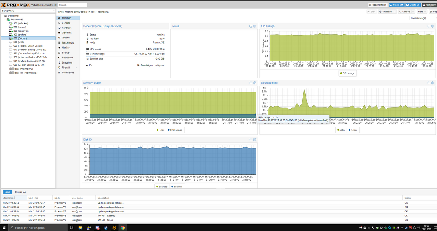The width and height of the screenshot is (437, 231).
Task: Click the Proxmox Search field
Action: click(x=72, y=5)
